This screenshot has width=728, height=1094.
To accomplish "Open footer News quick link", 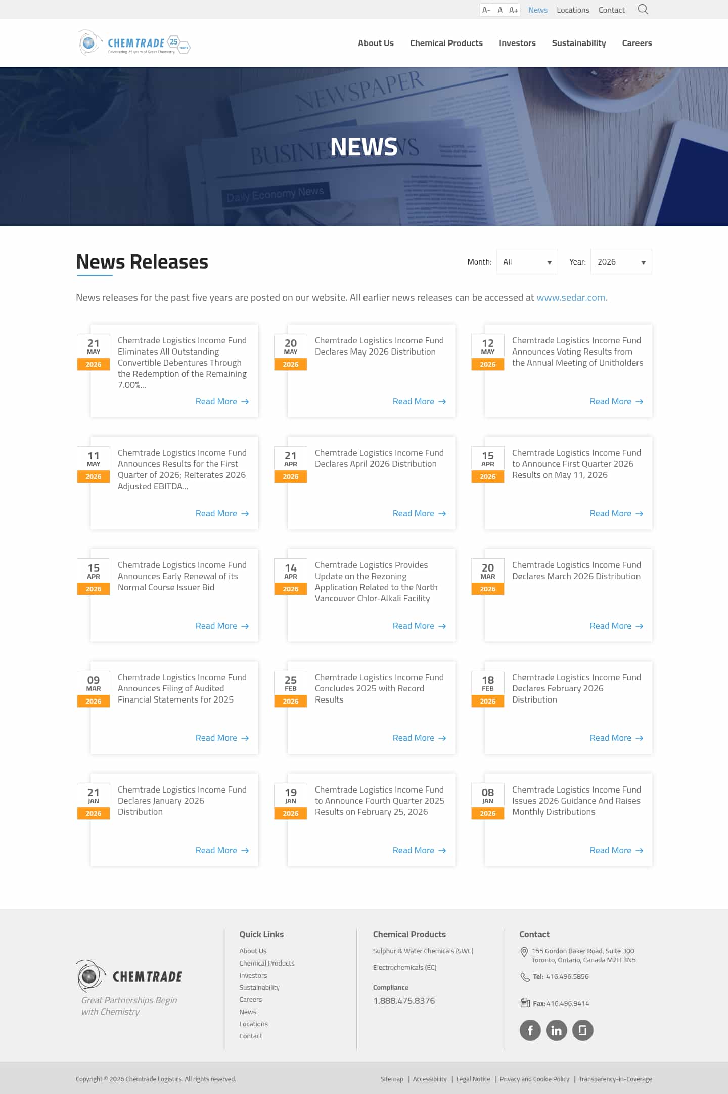I will click(248, 1012).
